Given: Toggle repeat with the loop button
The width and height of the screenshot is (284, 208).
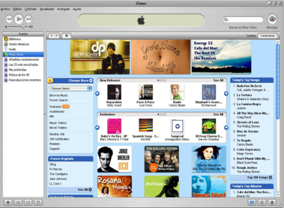Looking at the screenshot, I should pyautogui.click(x=28, y=202).
